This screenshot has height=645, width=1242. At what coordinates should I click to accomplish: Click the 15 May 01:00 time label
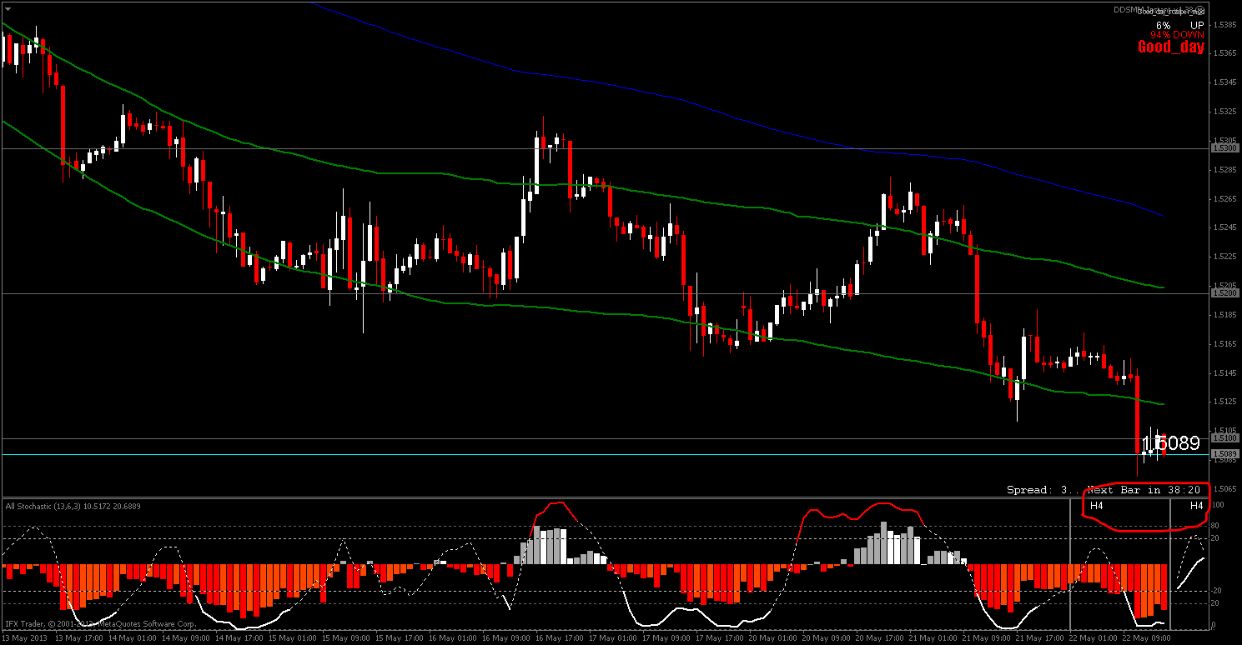tap(294, 637)
